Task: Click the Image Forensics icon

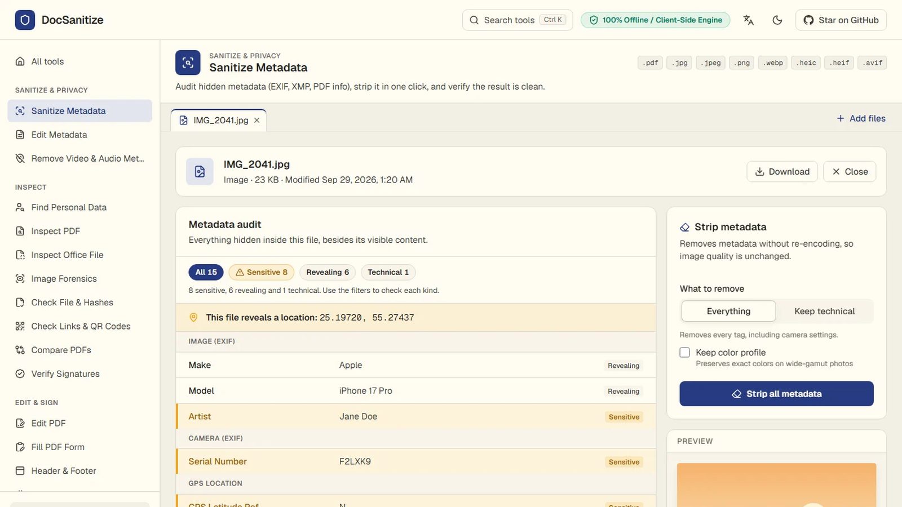Action: point(20,279)
